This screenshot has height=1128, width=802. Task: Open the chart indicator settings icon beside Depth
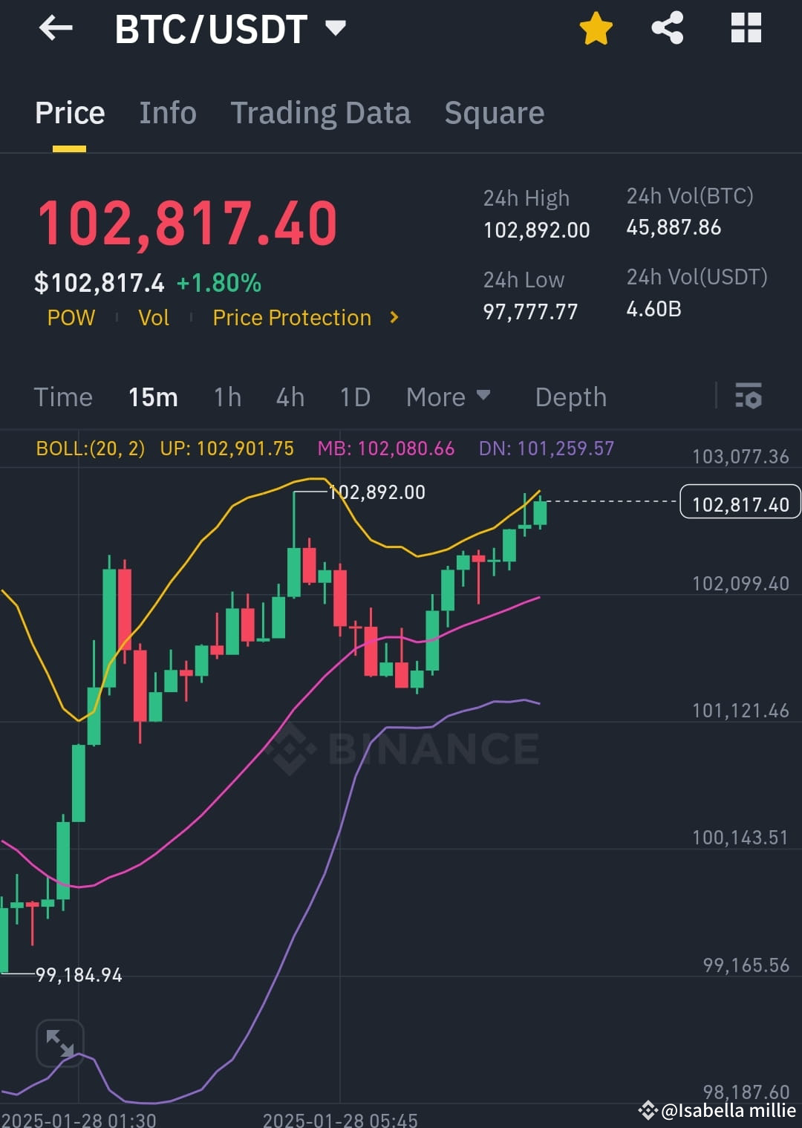(x=749, y=397)
